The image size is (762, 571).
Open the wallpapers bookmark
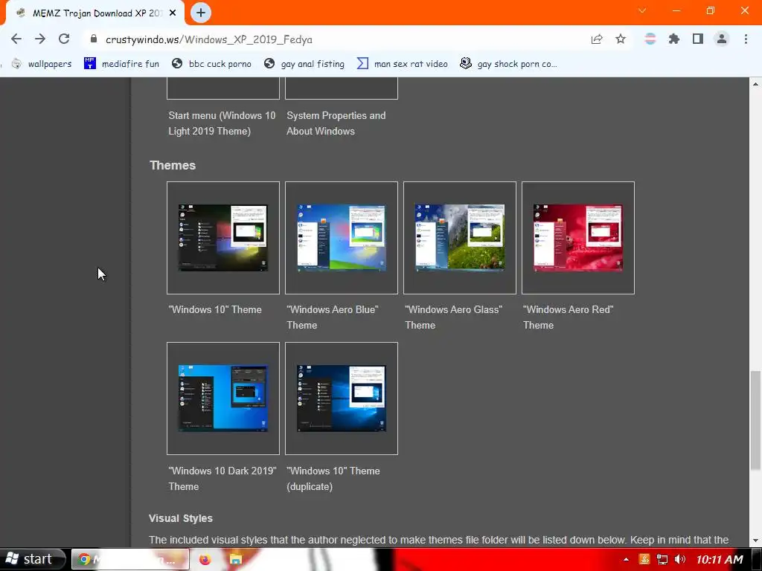42,64
